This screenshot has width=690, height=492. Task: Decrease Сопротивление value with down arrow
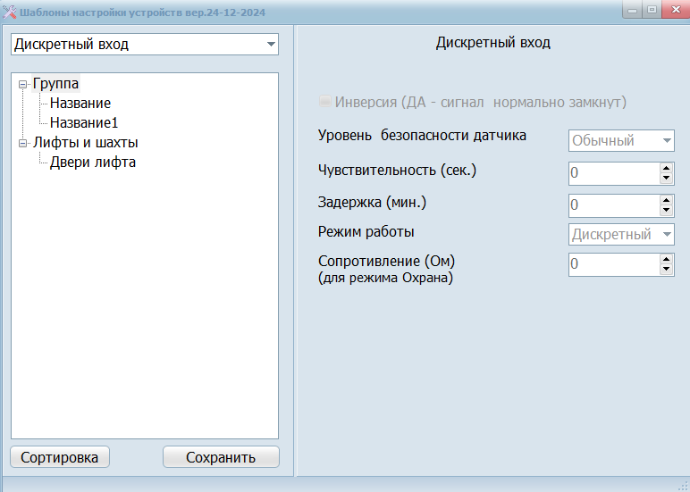(x=666, y=270)
